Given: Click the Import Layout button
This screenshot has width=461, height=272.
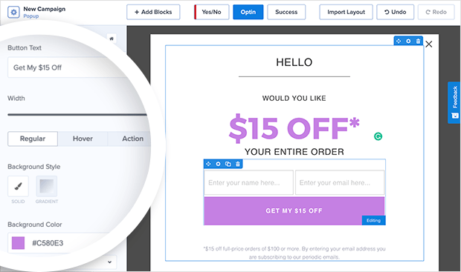Looking at the screenshot, I should point(346,12).
